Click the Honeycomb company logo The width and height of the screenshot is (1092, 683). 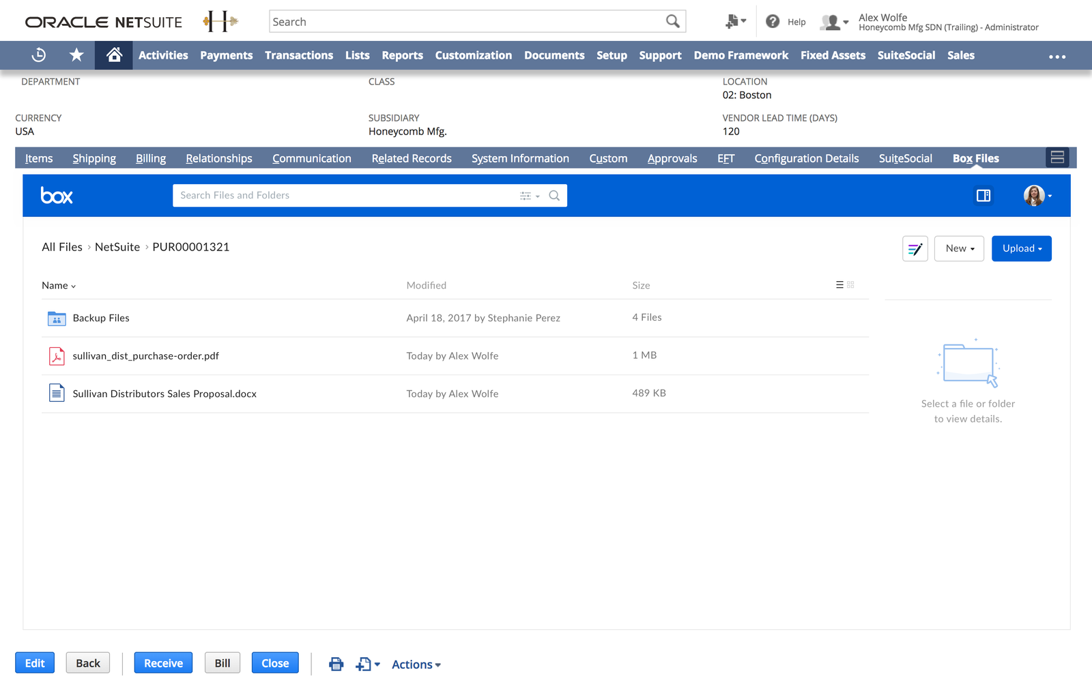[x=220, y=21]
